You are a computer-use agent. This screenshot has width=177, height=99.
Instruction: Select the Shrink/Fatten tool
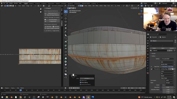click(x=66, y=71)
